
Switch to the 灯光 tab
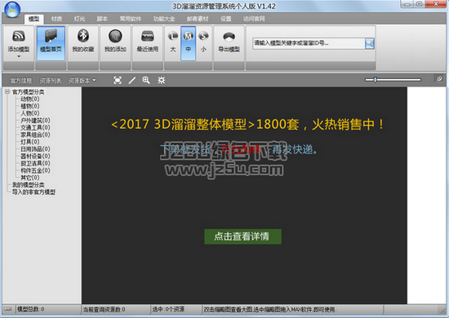pyautogui.click(x=79, y=19)
